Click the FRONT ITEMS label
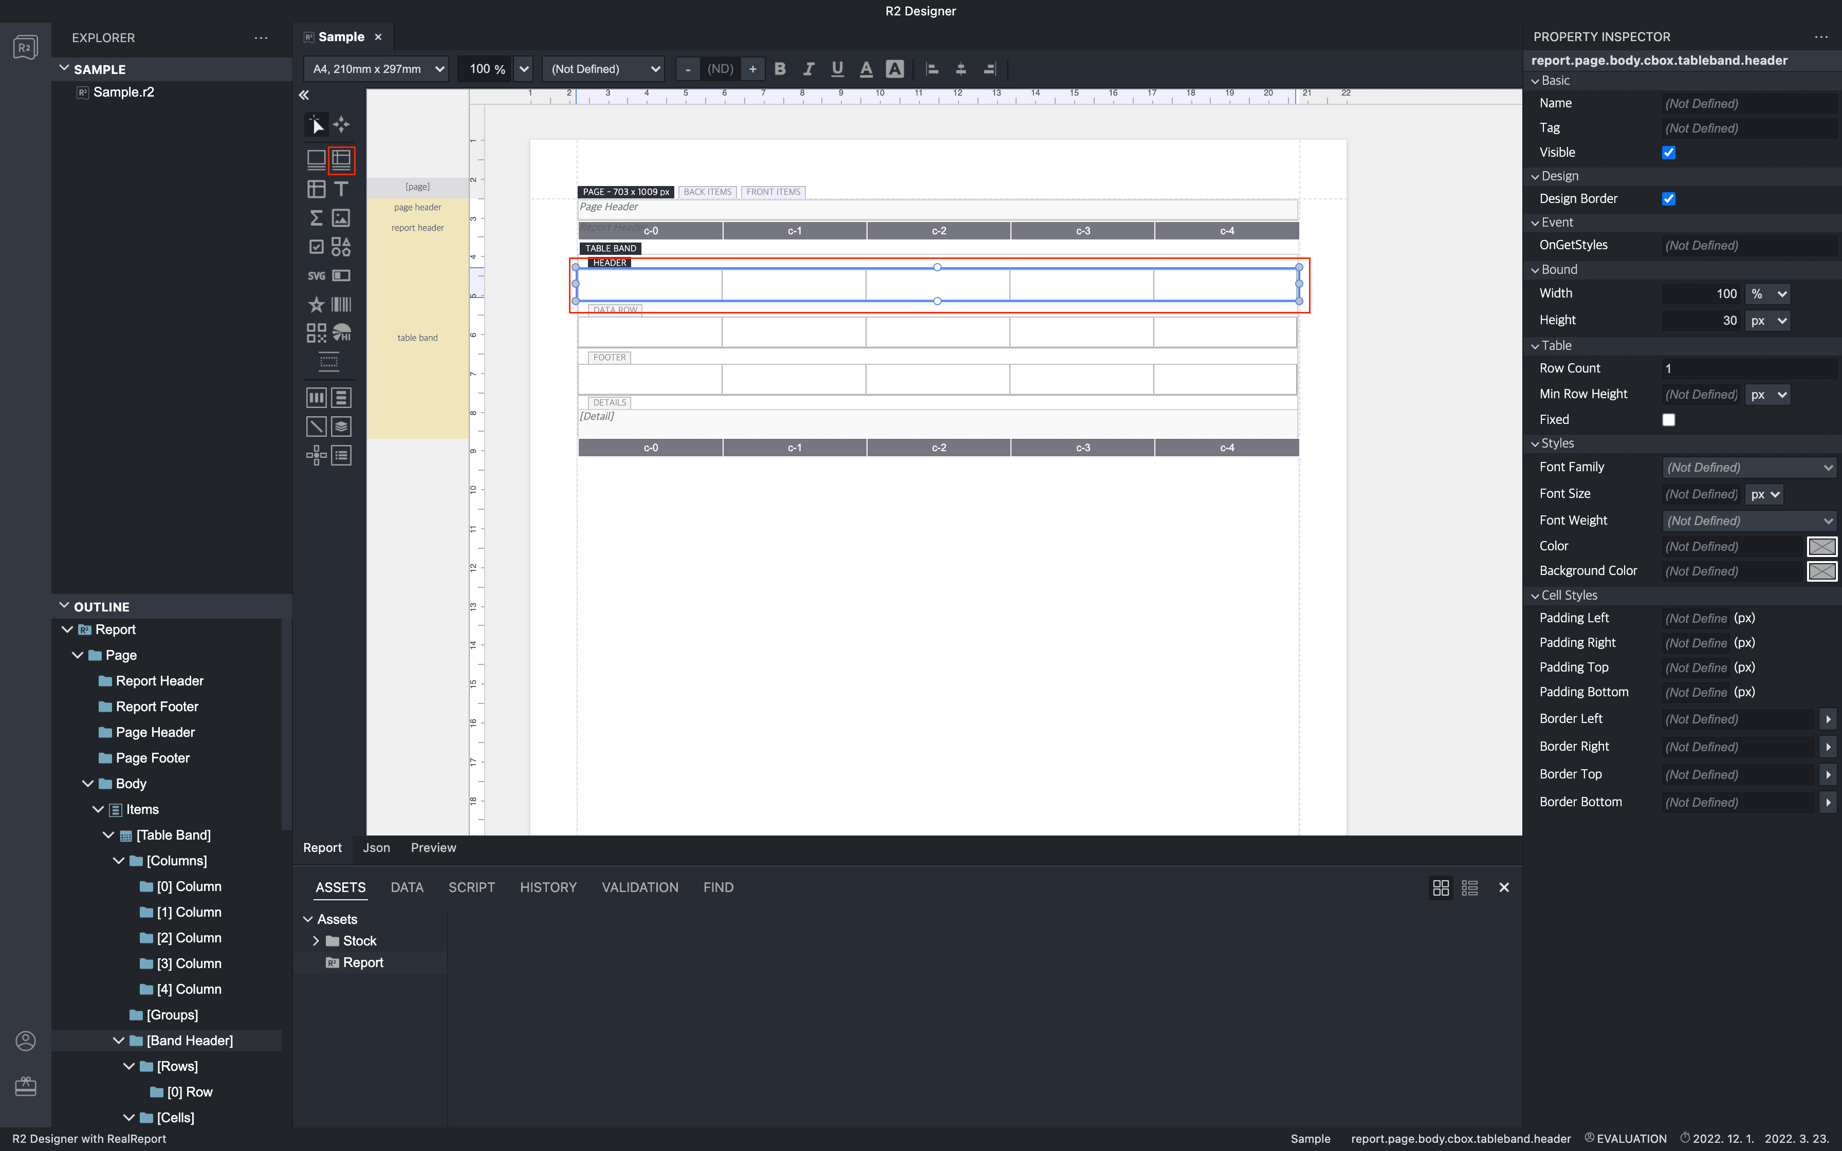This screenshot has height=1151, width=1842. click(x=773, y=192)
